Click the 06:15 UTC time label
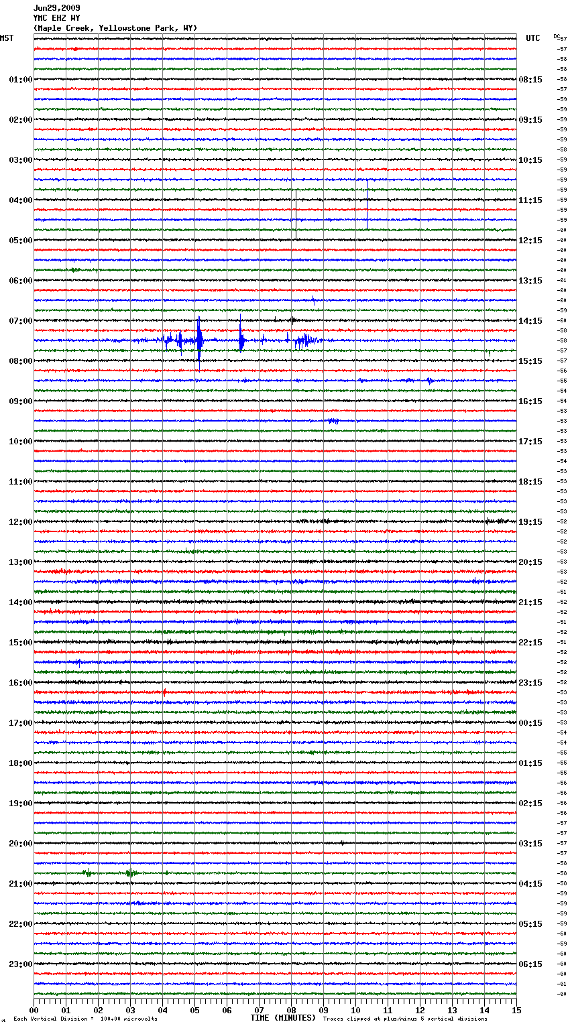 pyautogui.click(x=530, y=964)
